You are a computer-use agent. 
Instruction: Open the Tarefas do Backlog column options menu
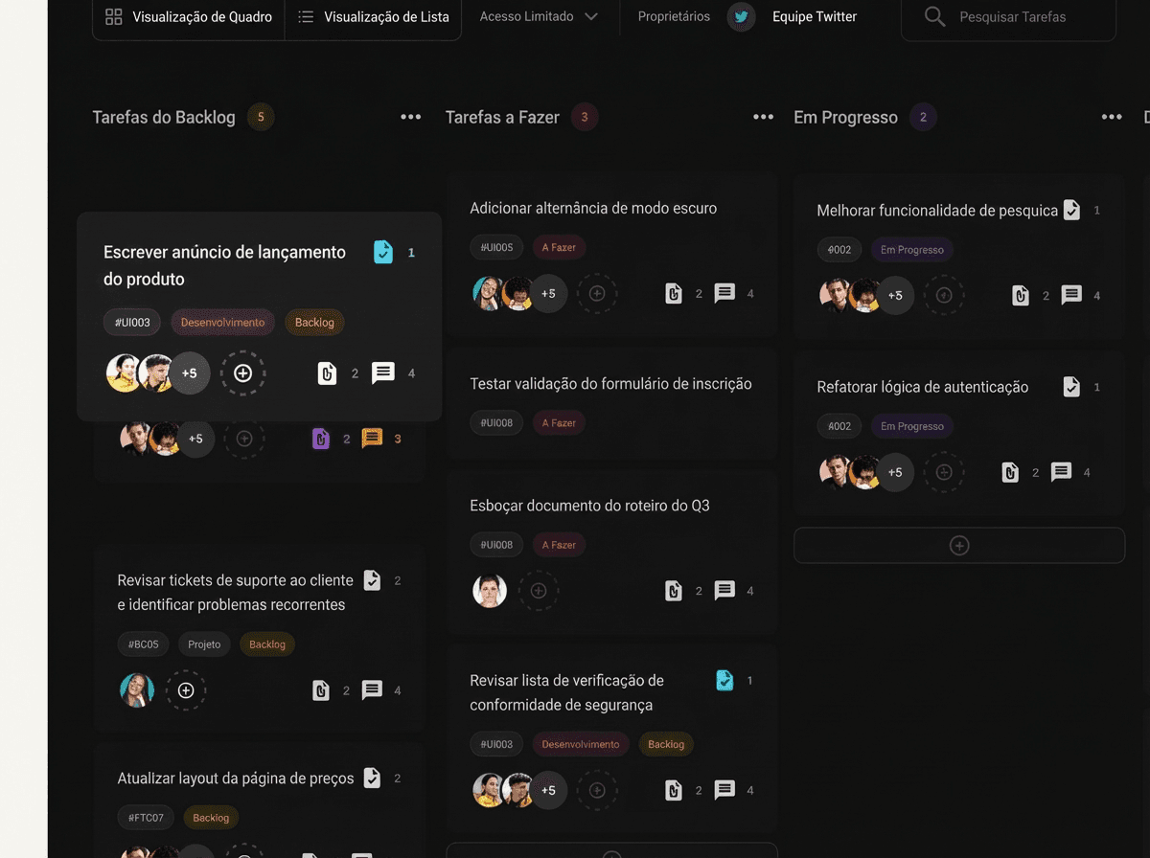click(410, 117)
